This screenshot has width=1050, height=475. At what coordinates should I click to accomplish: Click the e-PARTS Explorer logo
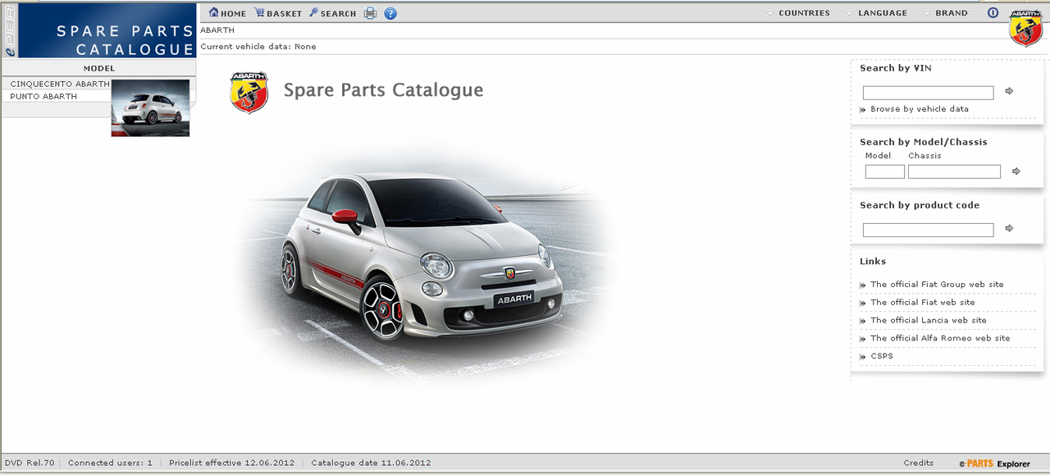click(994, 464)
